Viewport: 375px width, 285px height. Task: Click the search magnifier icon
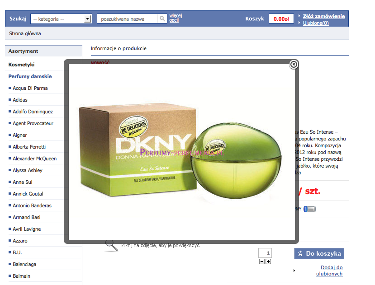click(162, 19)
